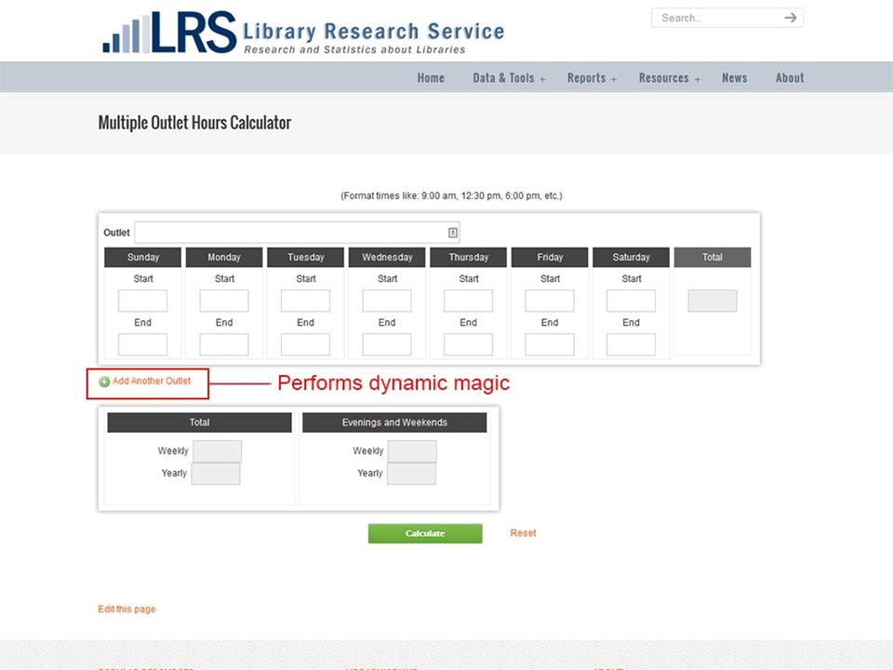Click the Monday End time field
The height and width of the screenshot is (670, 893).
point(224,344)
